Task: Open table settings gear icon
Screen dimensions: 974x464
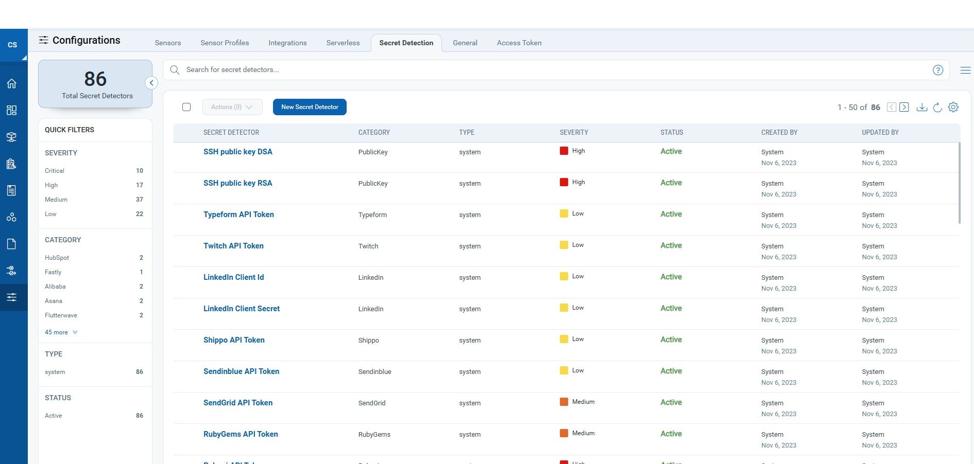Action: [x=953, y=107]
